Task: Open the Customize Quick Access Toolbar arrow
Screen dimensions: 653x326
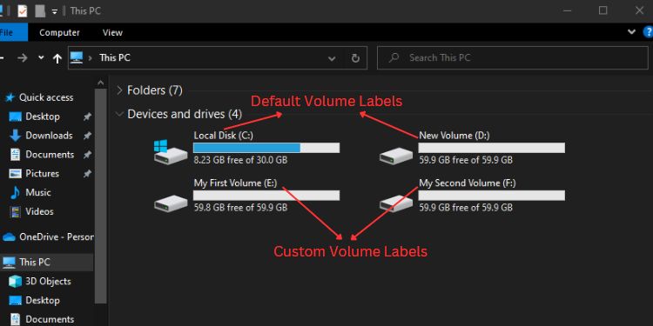Action: 55,11
